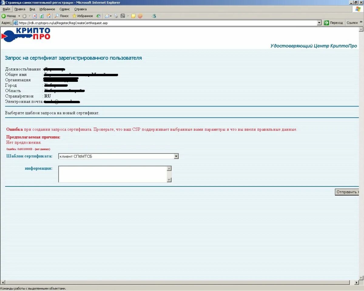364x291 pixels.
Task: Open the Поиск search panel
Action: click(x=62, y=16)
